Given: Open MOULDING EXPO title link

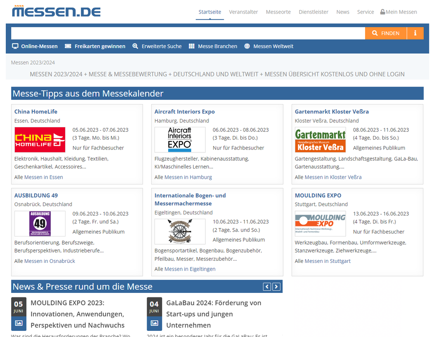Looking at the screenshot, I should tap(318, 195).
